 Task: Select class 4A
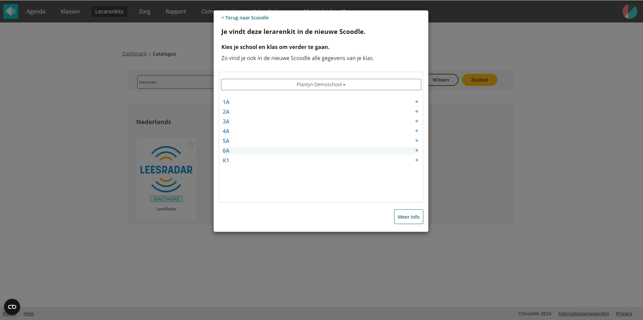pos(320,131)
